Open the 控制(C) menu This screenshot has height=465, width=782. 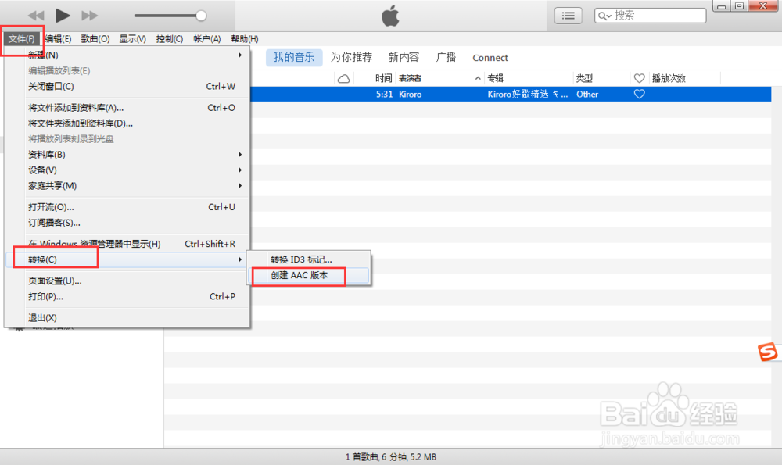[x=170, y=39]
